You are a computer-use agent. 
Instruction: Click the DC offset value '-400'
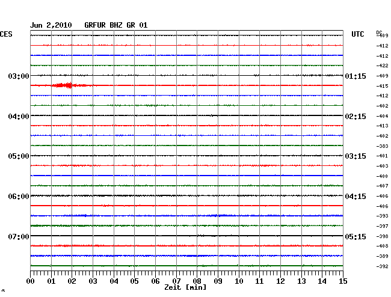pos(382,176)
